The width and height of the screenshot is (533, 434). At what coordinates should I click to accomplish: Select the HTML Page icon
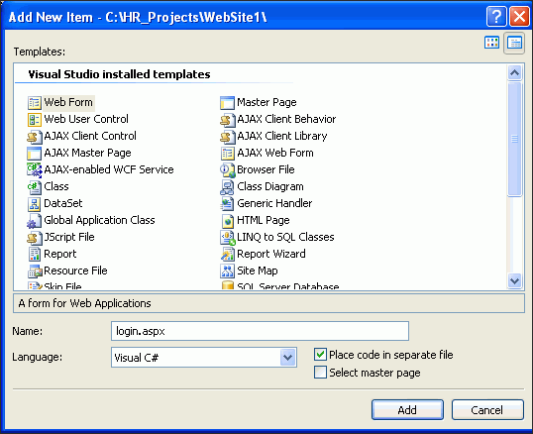click(227, 221)
